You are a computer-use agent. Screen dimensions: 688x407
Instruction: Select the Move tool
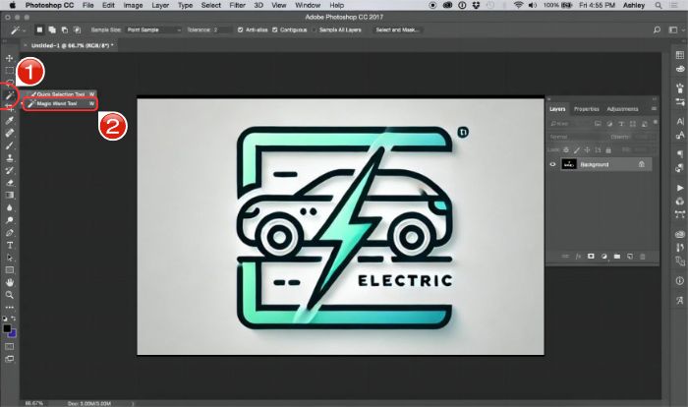point(9,58)
